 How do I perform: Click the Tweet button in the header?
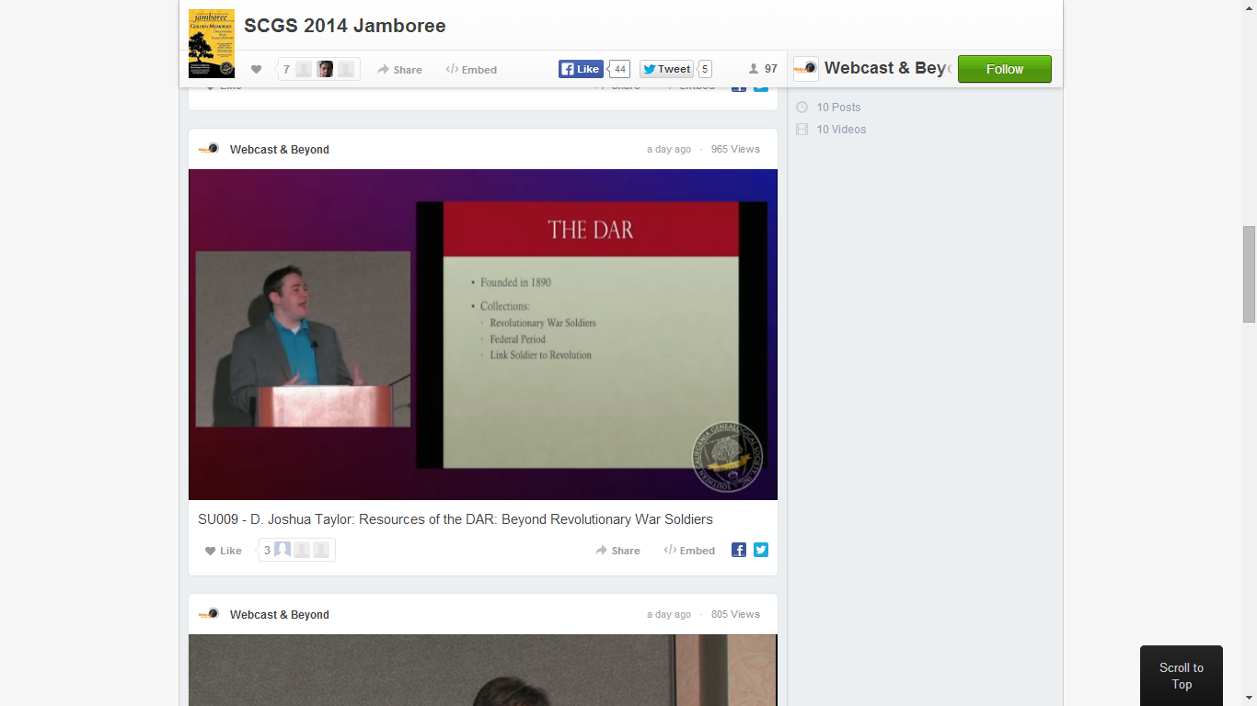pos(666,69)
